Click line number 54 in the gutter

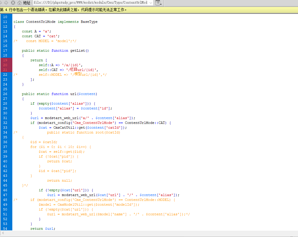(x=5, y=229)
